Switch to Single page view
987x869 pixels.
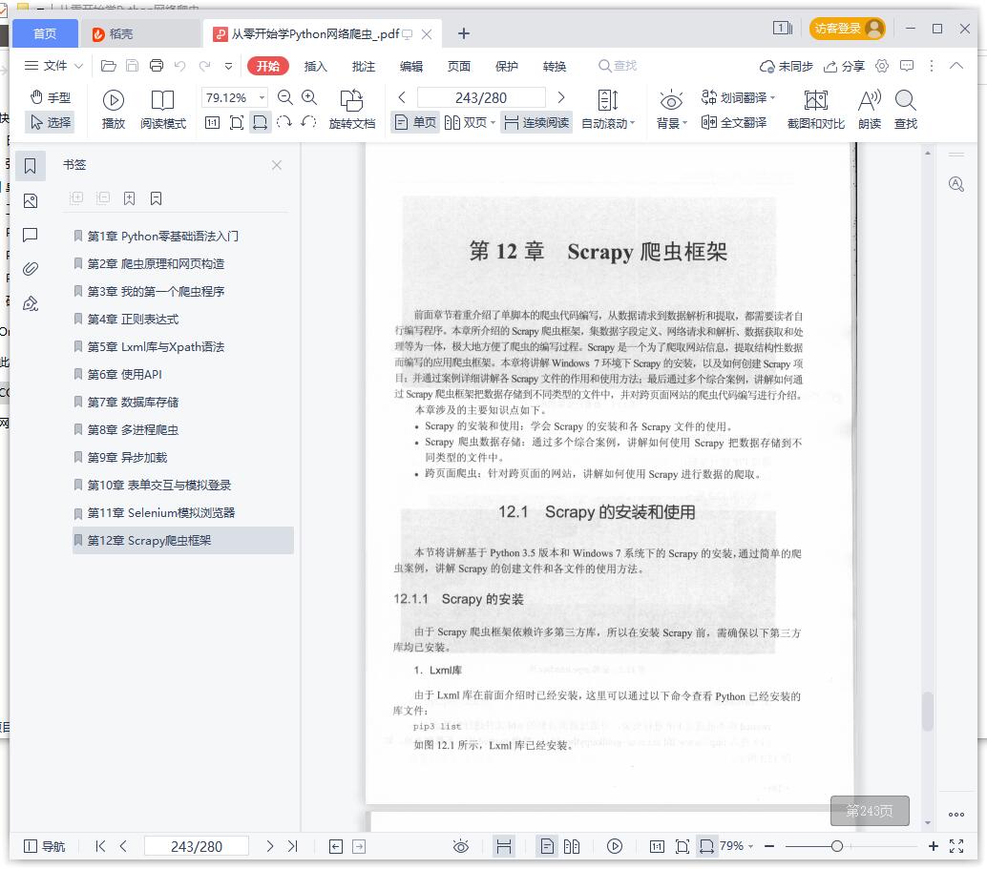coord(415,123)
